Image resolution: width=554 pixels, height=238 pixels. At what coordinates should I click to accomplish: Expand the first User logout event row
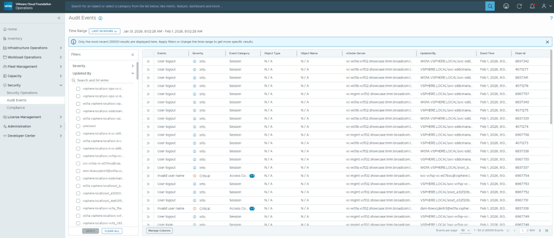click(x=148, y=61)
